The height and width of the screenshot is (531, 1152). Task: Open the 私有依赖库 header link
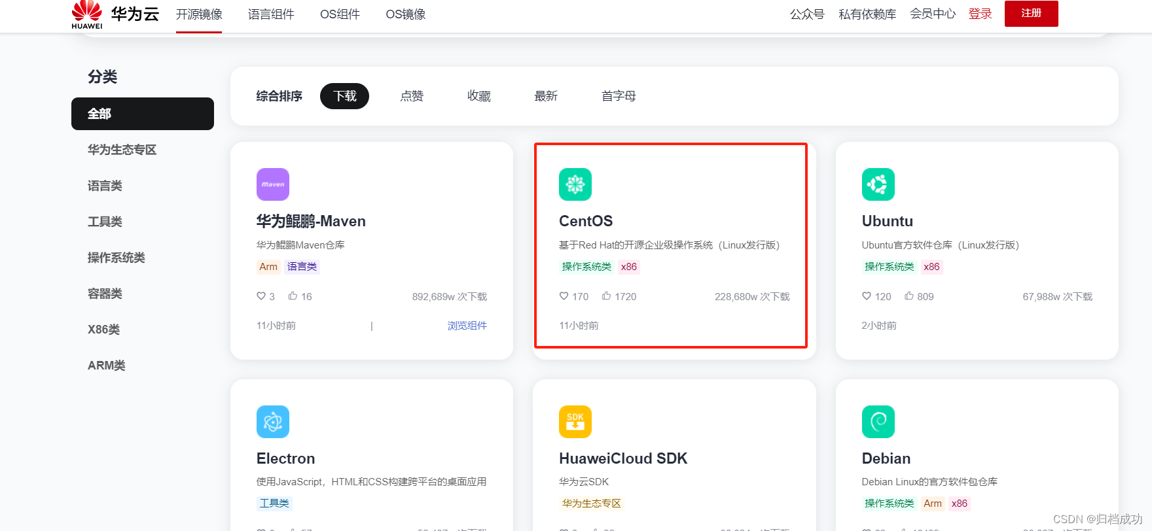coord(867,14)
